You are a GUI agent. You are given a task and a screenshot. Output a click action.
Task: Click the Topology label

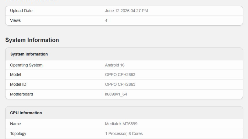pyautogui.click(x=18, y=134)
